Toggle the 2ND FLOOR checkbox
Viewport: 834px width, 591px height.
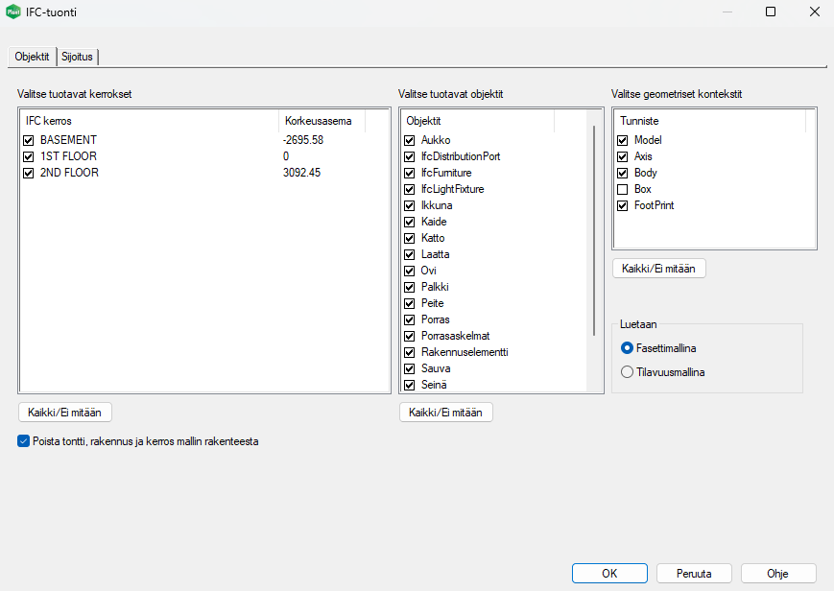pos(28,173)
